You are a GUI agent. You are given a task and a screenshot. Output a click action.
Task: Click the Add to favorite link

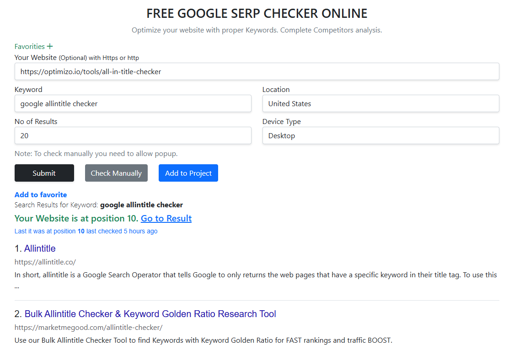(x=41, y=194)
